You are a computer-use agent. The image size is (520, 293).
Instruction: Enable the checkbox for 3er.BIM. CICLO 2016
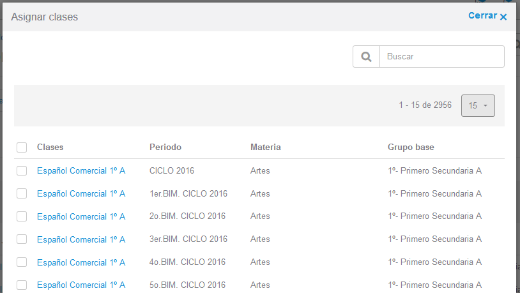click(22, 239)
